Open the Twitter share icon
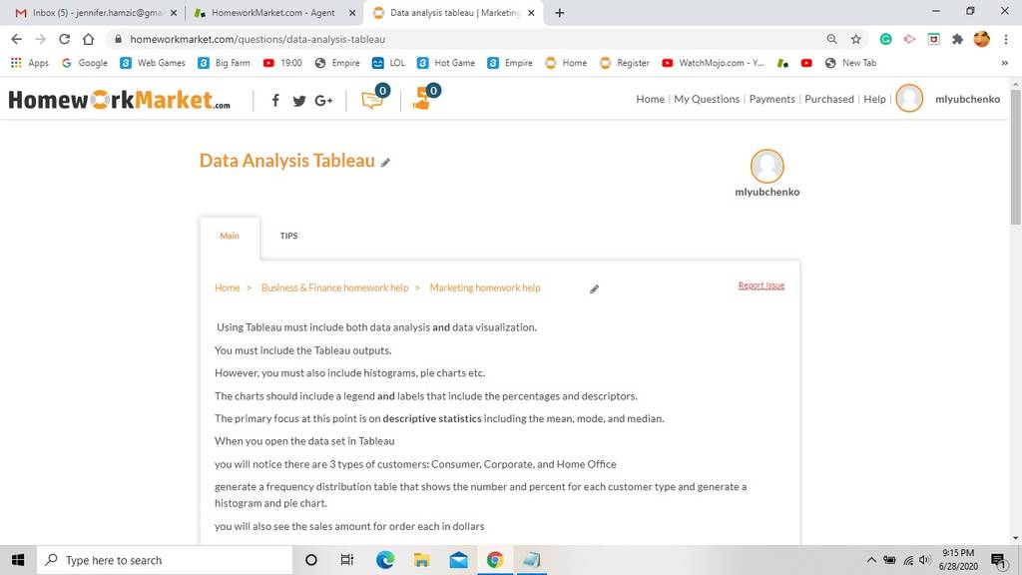The image size is (1022, 575). [x=299, y=101]
